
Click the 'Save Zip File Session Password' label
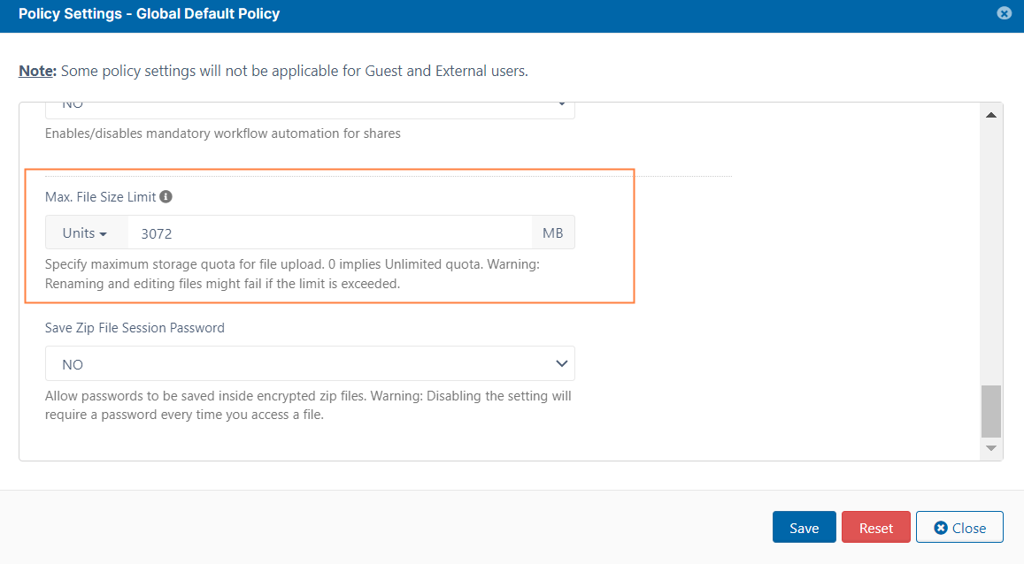point(135,328)
